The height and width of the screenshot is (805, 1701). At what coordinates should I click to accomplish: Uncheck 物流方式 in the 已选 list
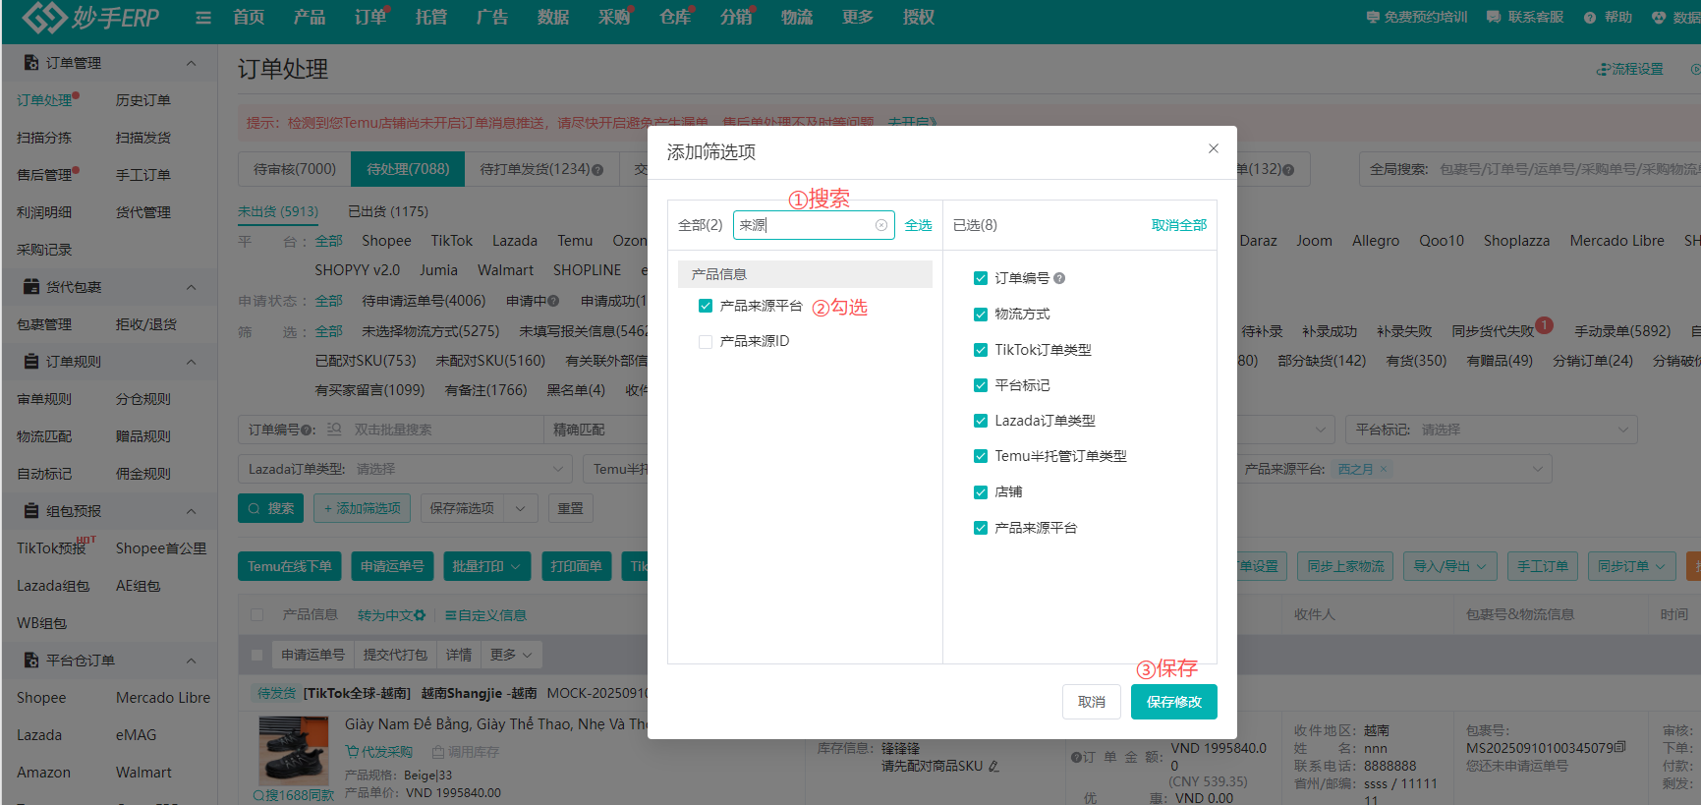981,315
